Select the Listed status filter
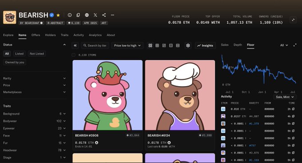This screenshot has width=302, height=163. coord(19,54)
